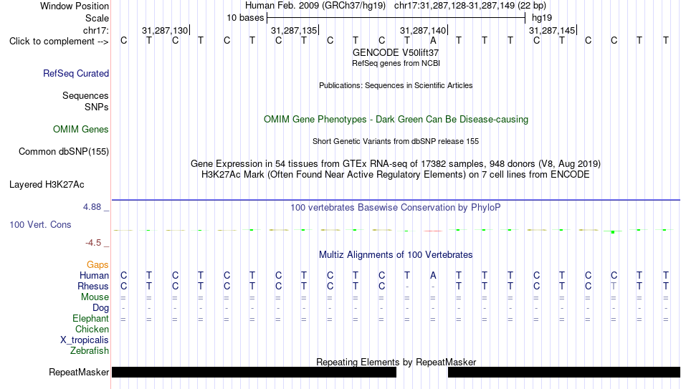Click the red PhyloP conservation bar
Image resolution: width=681 pixels, height=389 pixels.
(x=433, y=231)
